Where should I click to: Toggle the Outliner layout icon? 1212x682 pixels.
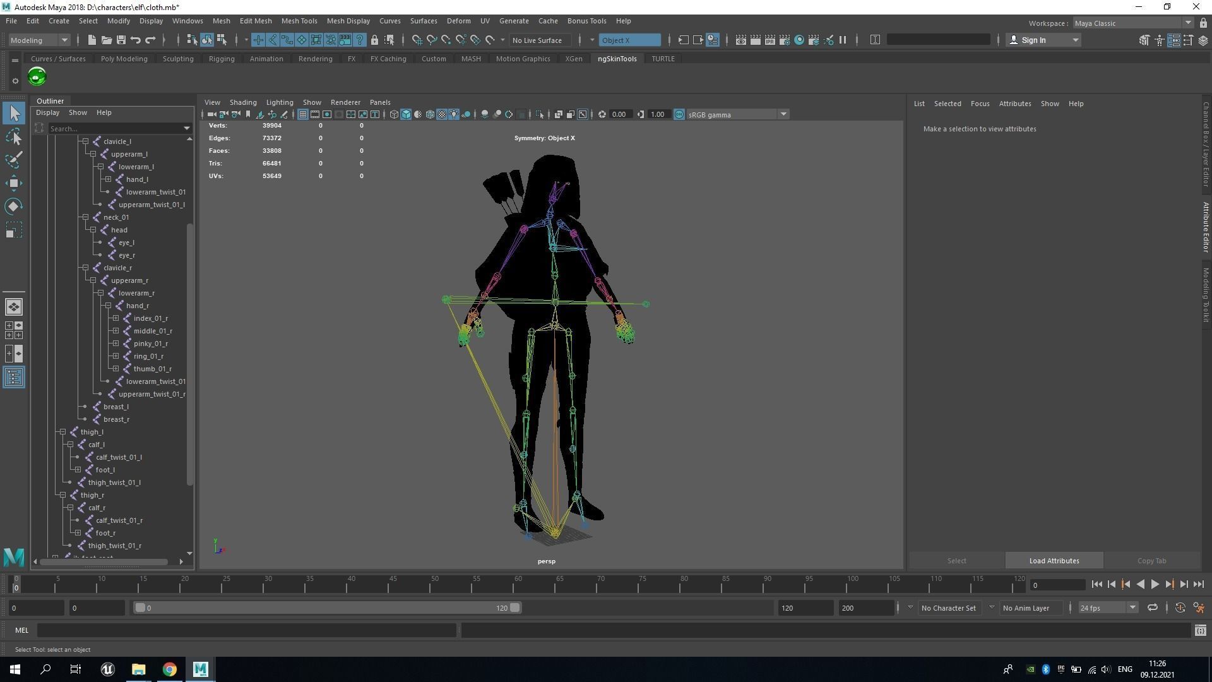point(14,378)
